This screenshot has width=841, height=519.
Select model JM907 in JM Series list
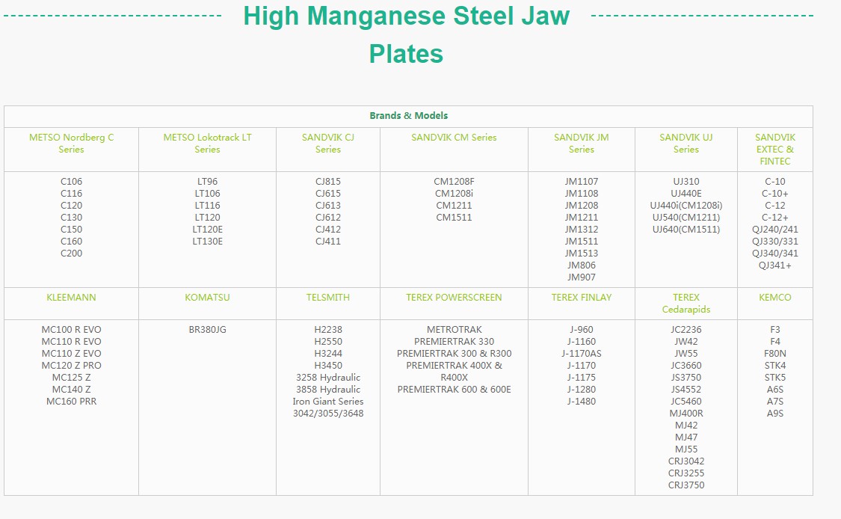point(582,277)
